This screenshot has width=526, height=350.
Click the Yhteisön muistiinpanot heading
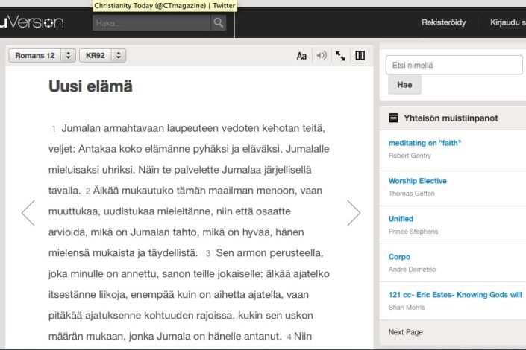(x=451, y=118)
